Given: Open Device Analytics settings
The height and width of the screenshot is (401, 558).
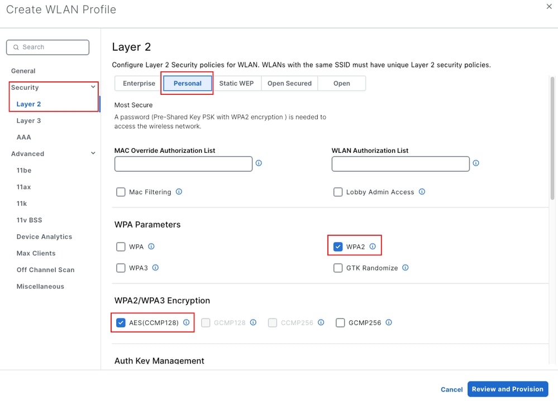Looking at the screenshot, I should pos(44,237).
